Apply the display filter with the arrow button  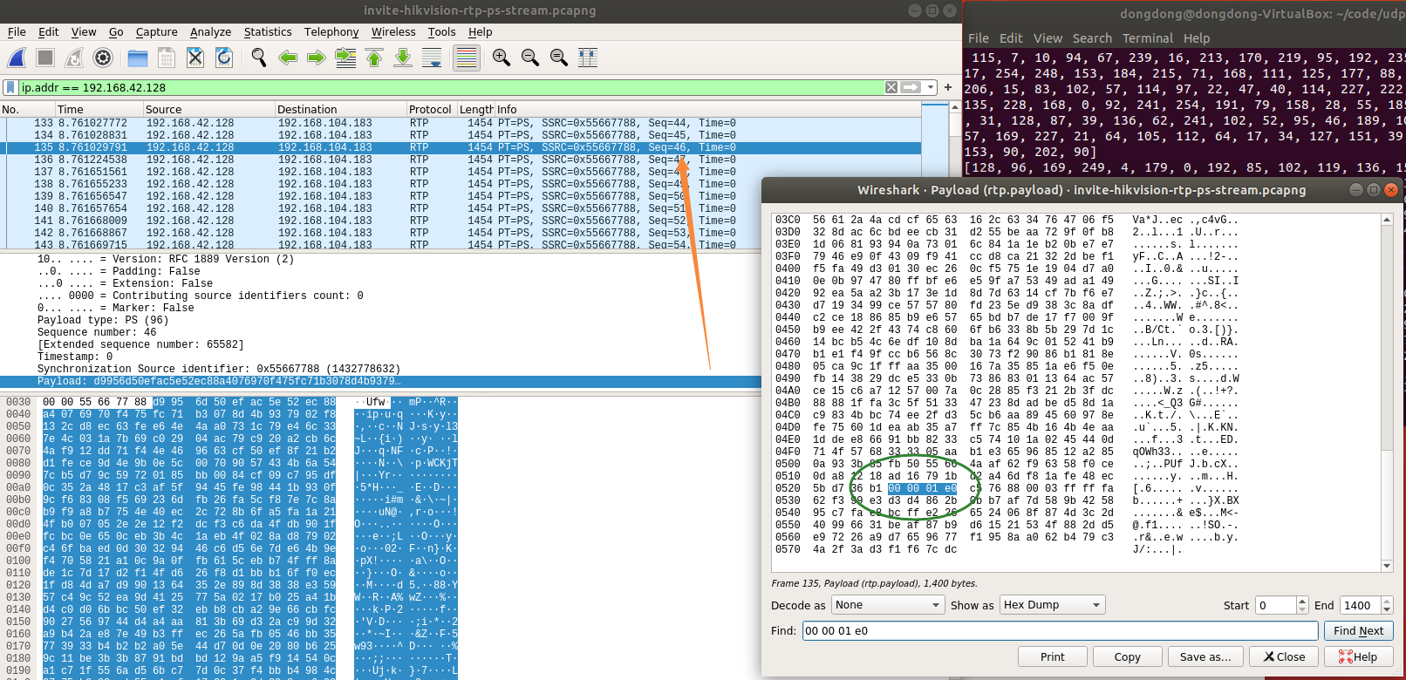(x=911, y=87)
